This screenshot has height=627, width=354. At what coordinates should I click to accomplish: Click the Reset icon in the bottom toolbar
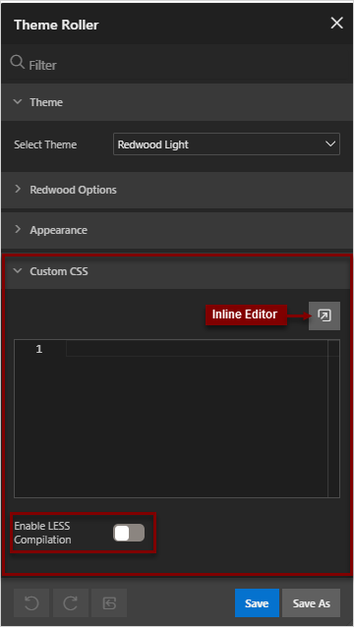click(109, 603)
